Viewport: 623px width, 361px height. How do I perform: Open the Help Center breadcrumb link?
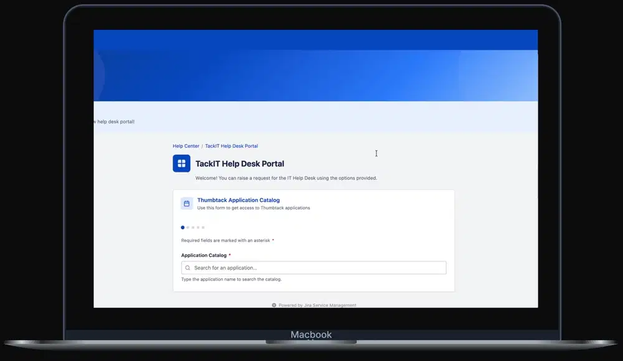pos(186,146)
